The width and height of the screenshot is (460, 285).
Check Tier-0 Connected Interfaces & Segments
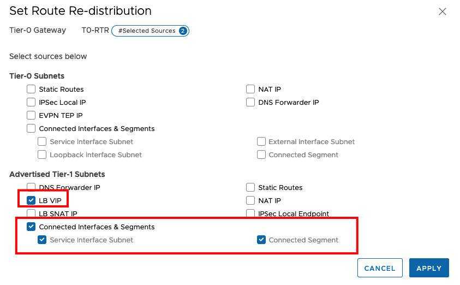pyautogui.click(x=31, y=128)
